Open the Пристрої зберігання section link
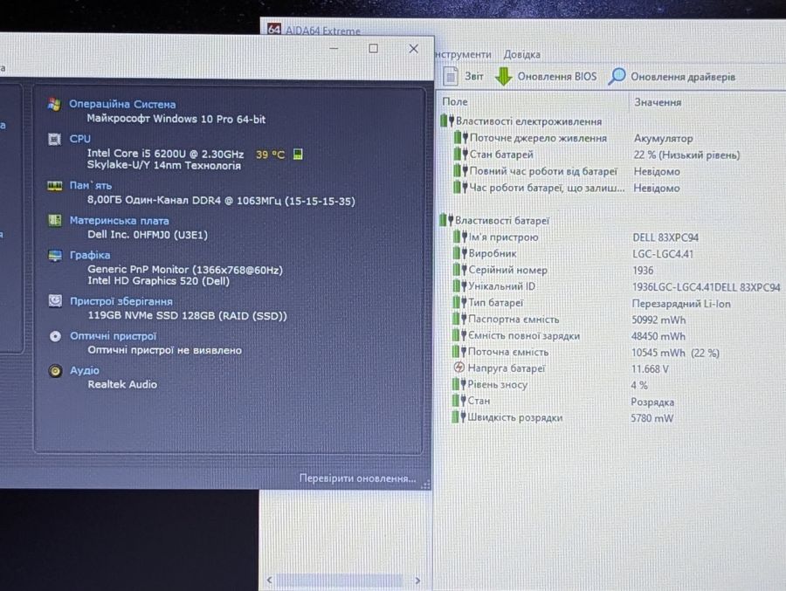 121,301
